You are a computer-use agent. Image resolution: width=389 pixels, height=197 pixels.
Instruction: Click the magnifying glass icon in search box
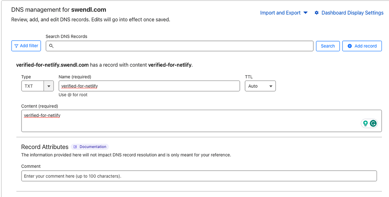tap(51, 46)
